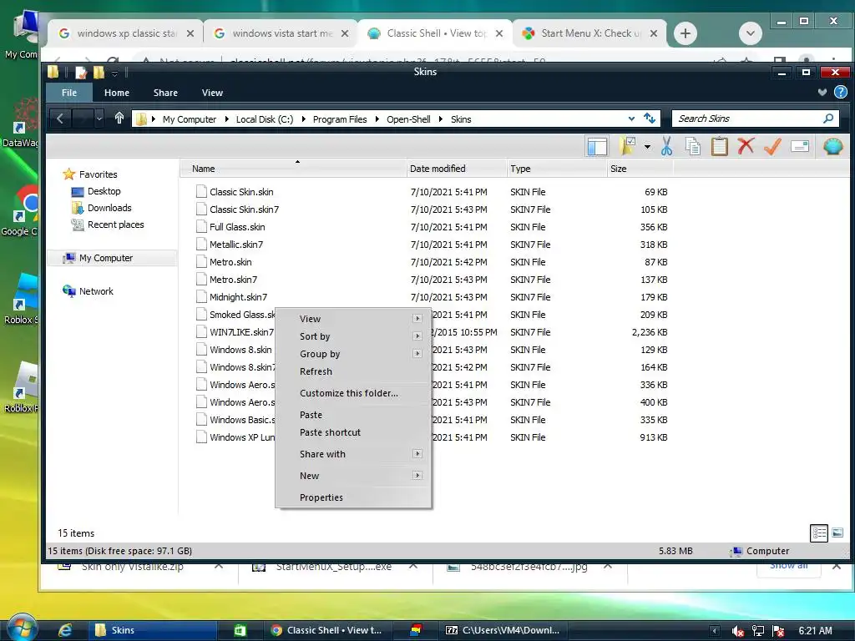Screen dimensions: 855x641
Task: Open the File ribbon tab
Action: click(x=69, y=92)
